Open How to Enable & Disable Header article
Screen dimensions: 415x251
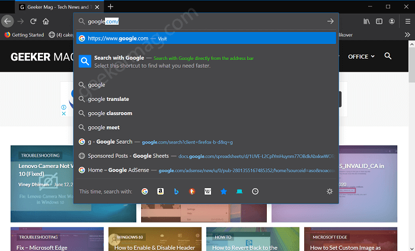[x=155, y=247]
